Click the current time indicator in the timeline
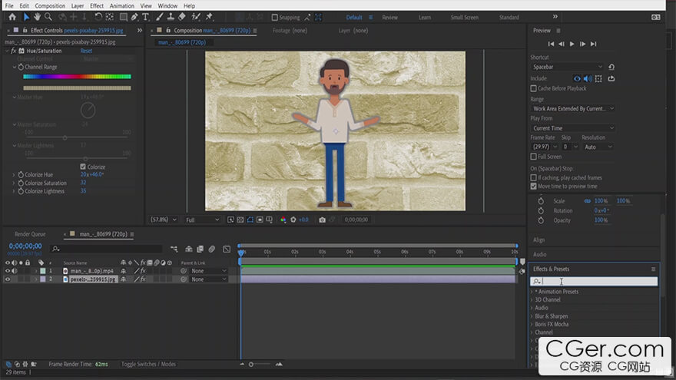Image resolution: width=676 pixels, height=380 pixels. coord(241,252)
